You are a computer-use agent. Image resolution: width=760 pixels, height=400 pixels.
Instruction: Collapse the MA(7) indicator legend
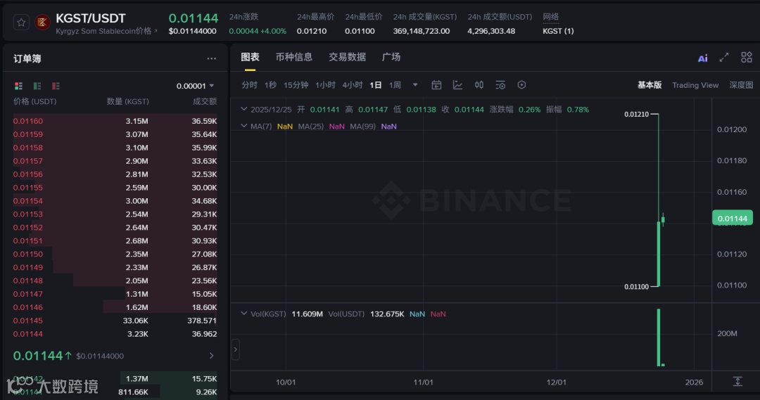pos(243,126)
